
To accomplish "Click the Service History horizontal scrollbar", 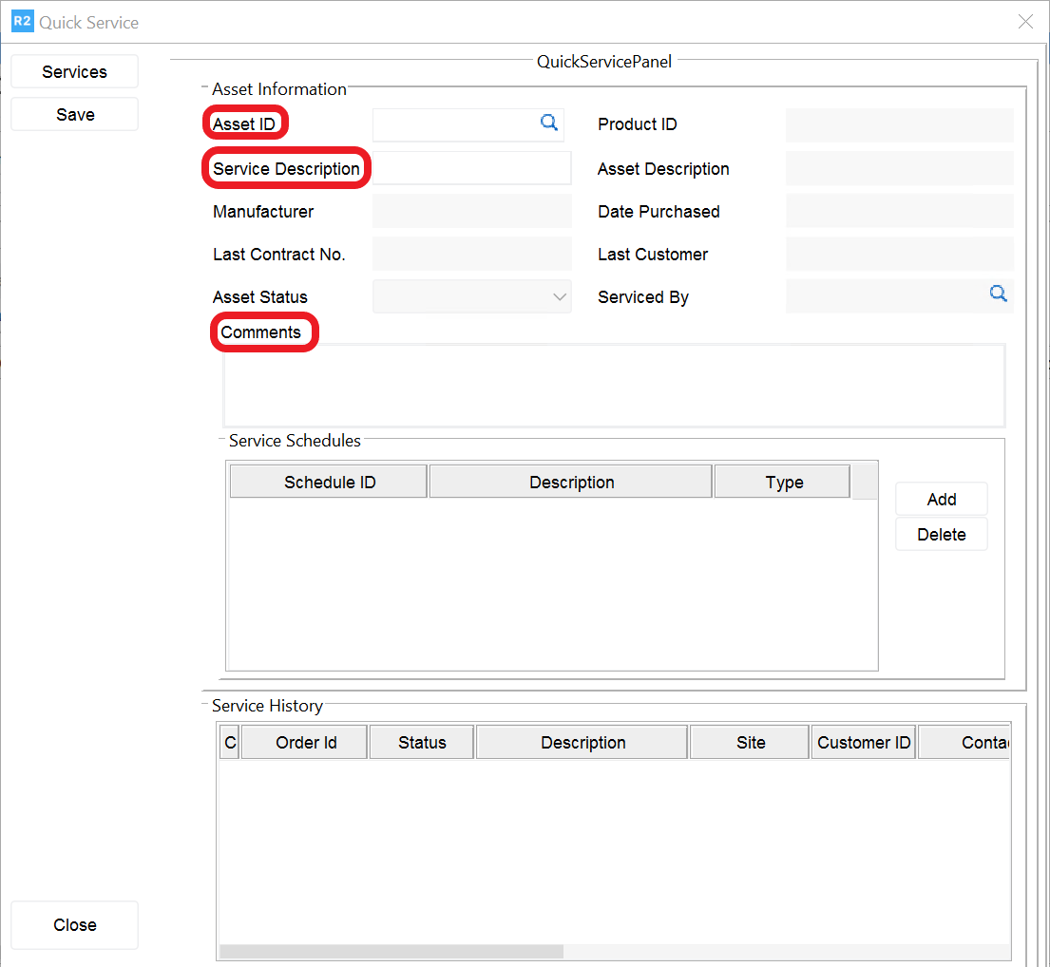I will [x=390, y=951].
